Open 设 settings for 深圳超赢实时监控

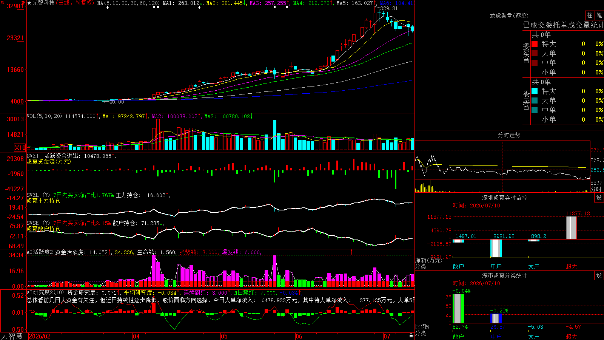coord(599,198)
